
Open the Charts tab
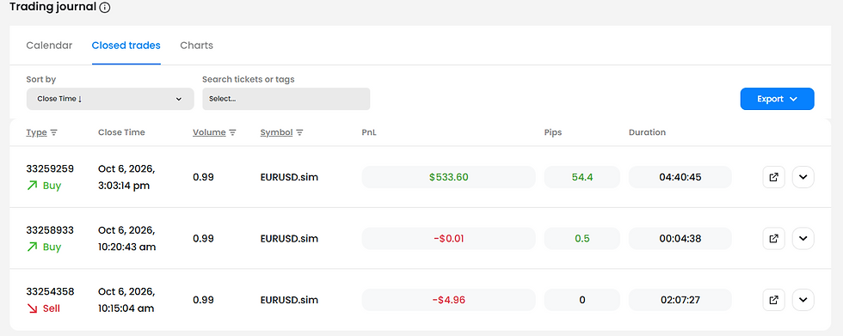point(196,46)
